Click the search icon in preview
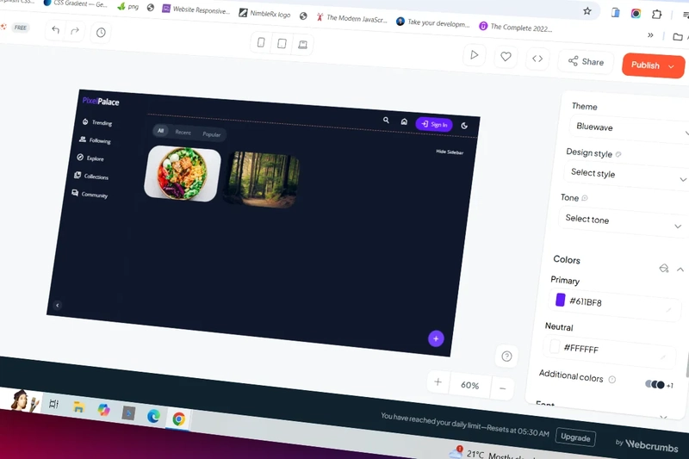 pos(386,120)
